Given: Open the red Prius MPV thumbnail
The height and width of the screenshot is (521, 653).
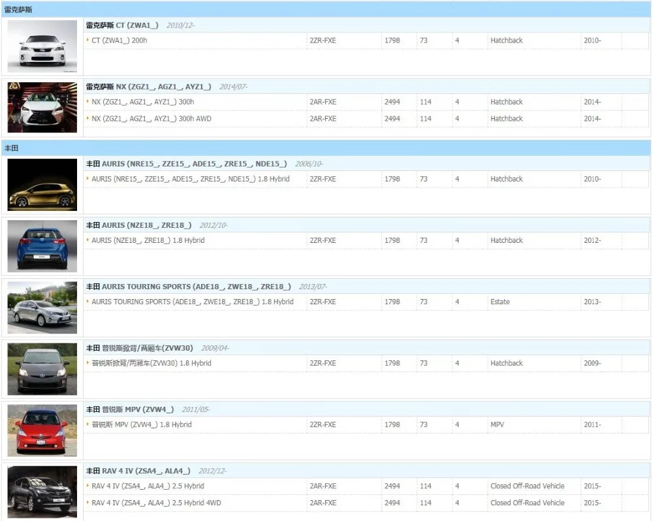Looking at the screenshot, I should click(x=42, y=430).
